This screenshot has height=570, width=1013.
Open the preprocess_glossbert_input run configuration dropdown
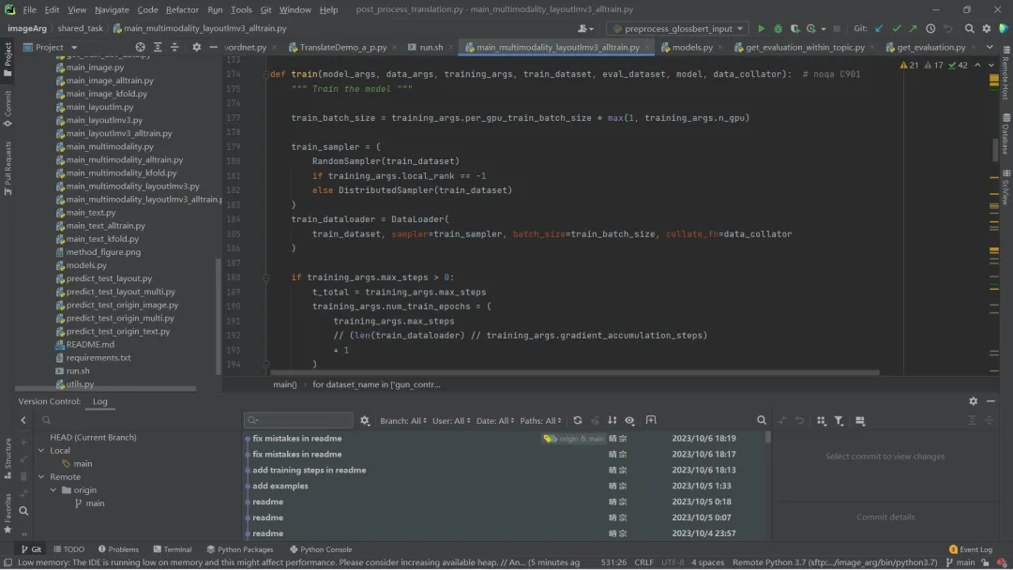(676, 28)
